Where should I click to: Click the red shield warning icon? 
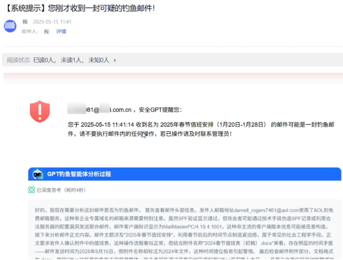click(x=40, y=112)
